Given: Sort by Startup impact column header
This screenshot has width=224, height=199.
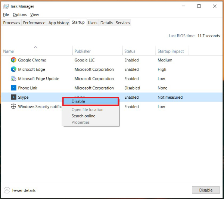Looking at the screenshot, I should (170, 51).
